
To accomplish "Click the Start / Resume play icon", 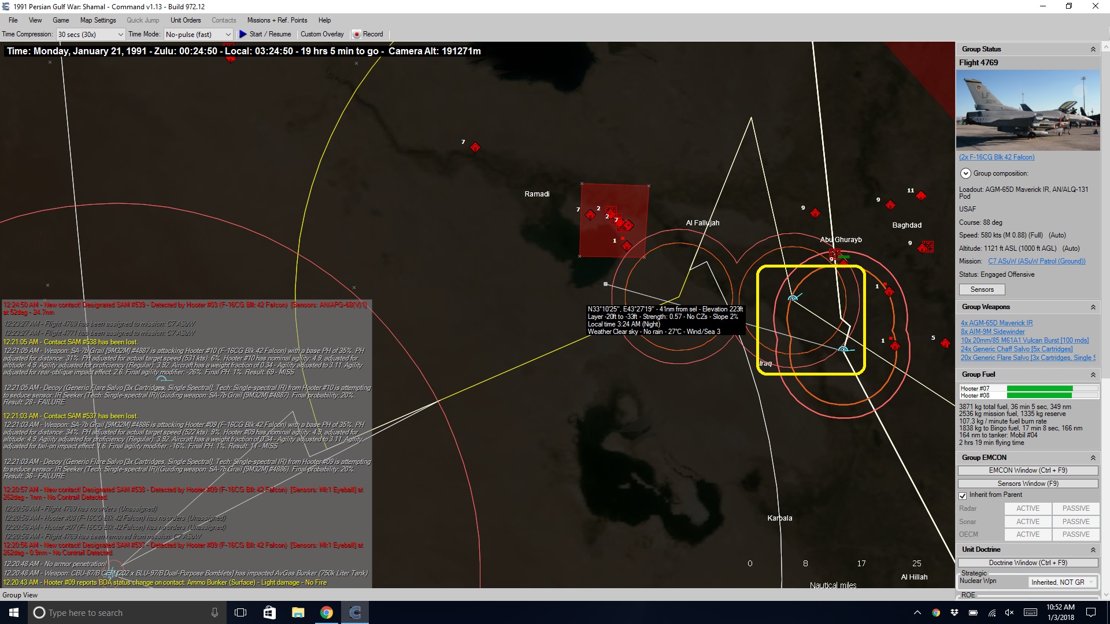I will 243,34.
